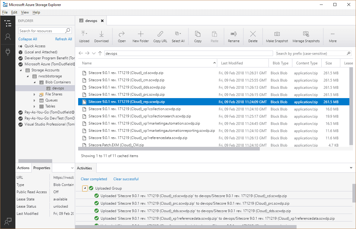Click the Copy toolbar button

coord(198,37)
